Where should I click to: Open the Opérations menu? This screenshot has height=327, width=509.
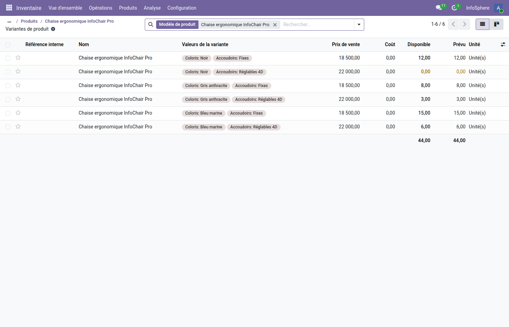coord(100,8)
